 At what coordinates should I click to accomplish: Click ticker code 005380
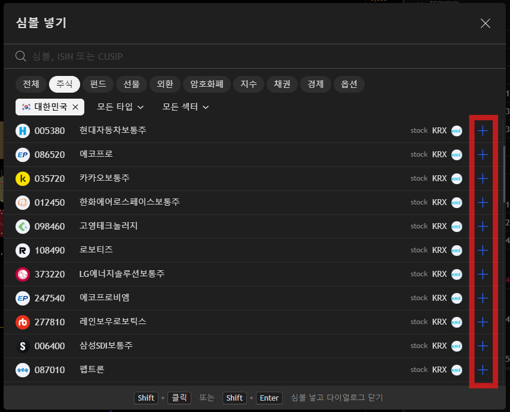pyautogui.click(x=50, y=131)
